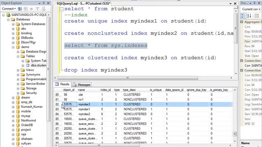Select the shaheen database icon
The width and height of the screenshot is (262, 147).
(18, 139)
